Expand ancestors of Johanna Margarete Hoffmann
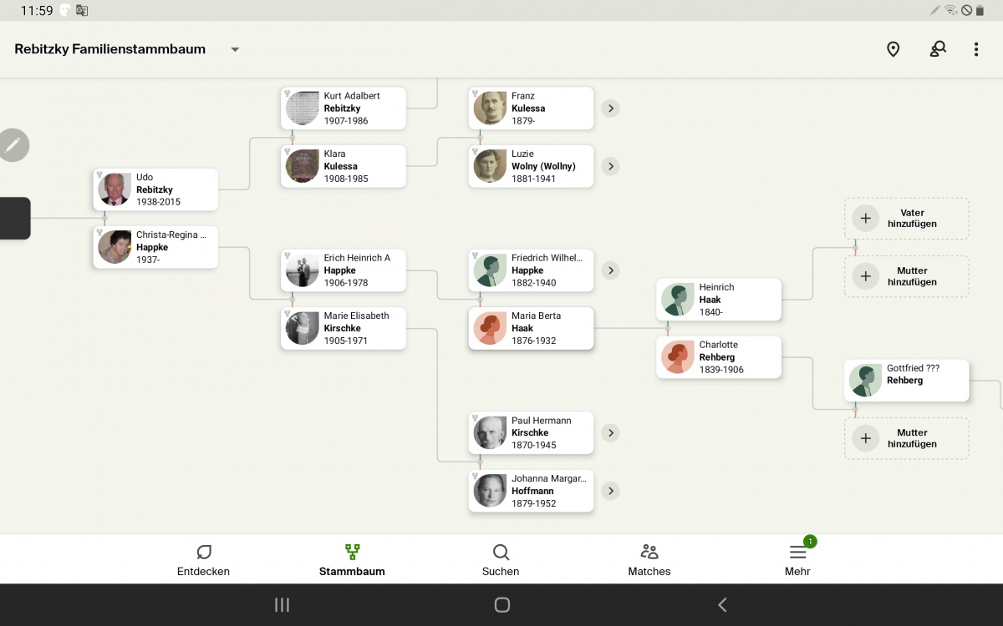The width and height of the screenshot is (1003, 626). [x=610, y=491]
